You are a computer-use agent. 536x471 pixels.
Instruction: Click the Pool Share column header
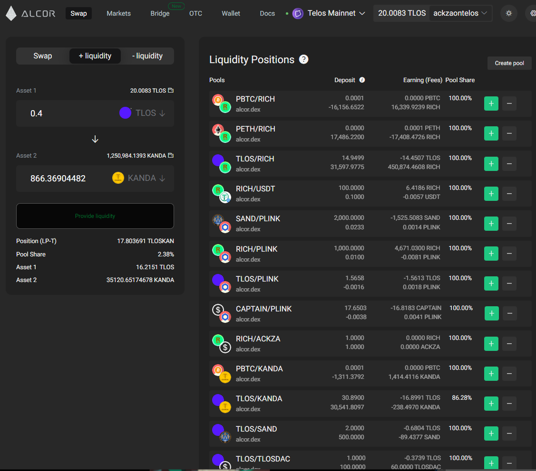460,80
